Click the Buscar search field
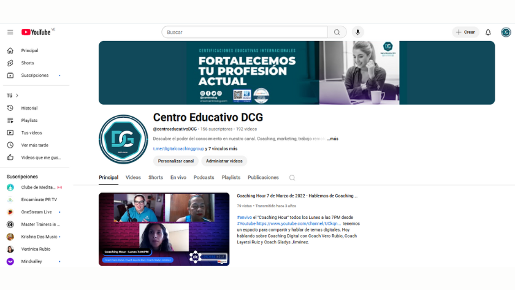This screenshot has width=515, height=290. 245,32
